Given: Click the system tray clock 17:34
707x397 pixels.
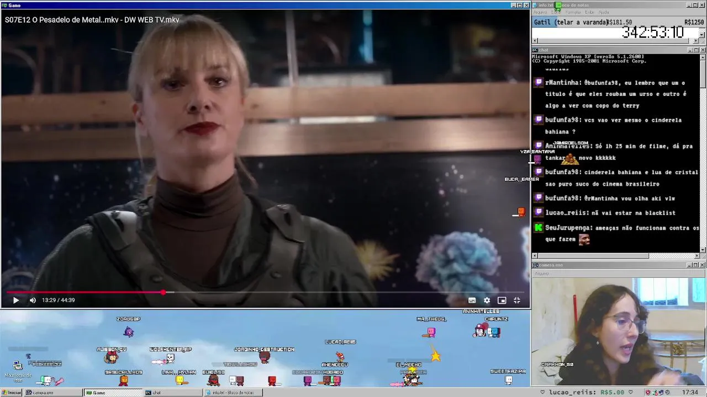Looking at the screenshot, I should point(690,393).
